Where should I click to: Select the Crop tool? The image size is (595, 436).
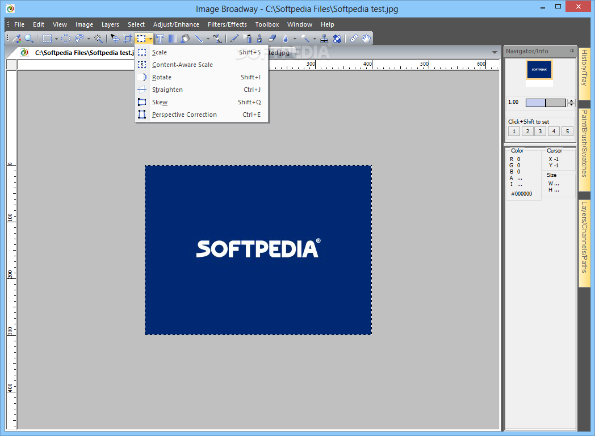pos(128,38)
